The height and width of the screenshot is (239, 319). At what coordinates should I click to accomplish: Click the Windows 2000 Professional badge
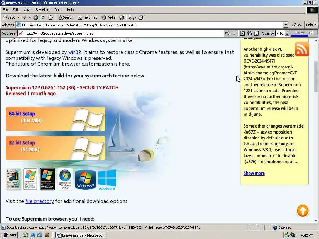pos(13,179)
